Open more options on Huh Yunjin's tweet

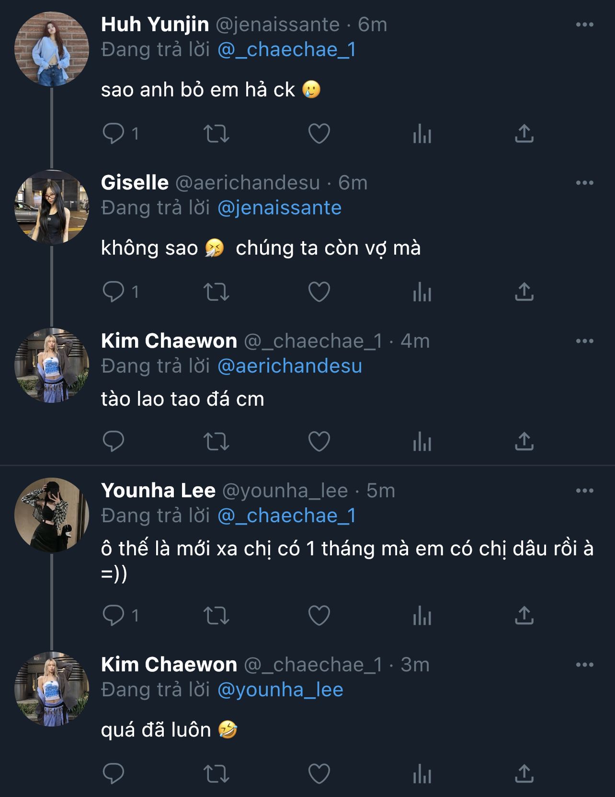coord(584,25)
